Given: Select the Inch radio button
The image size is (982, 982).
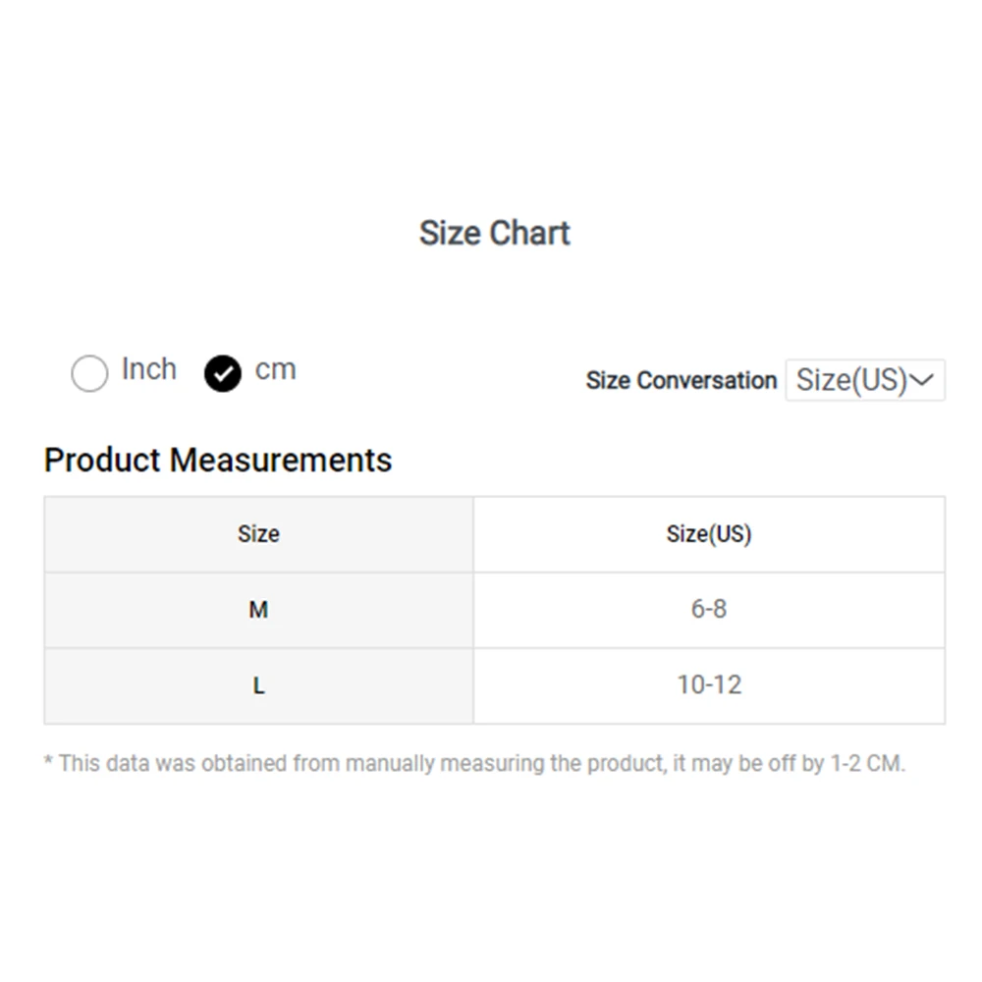Looking at the screenshot, I should 89,373.
